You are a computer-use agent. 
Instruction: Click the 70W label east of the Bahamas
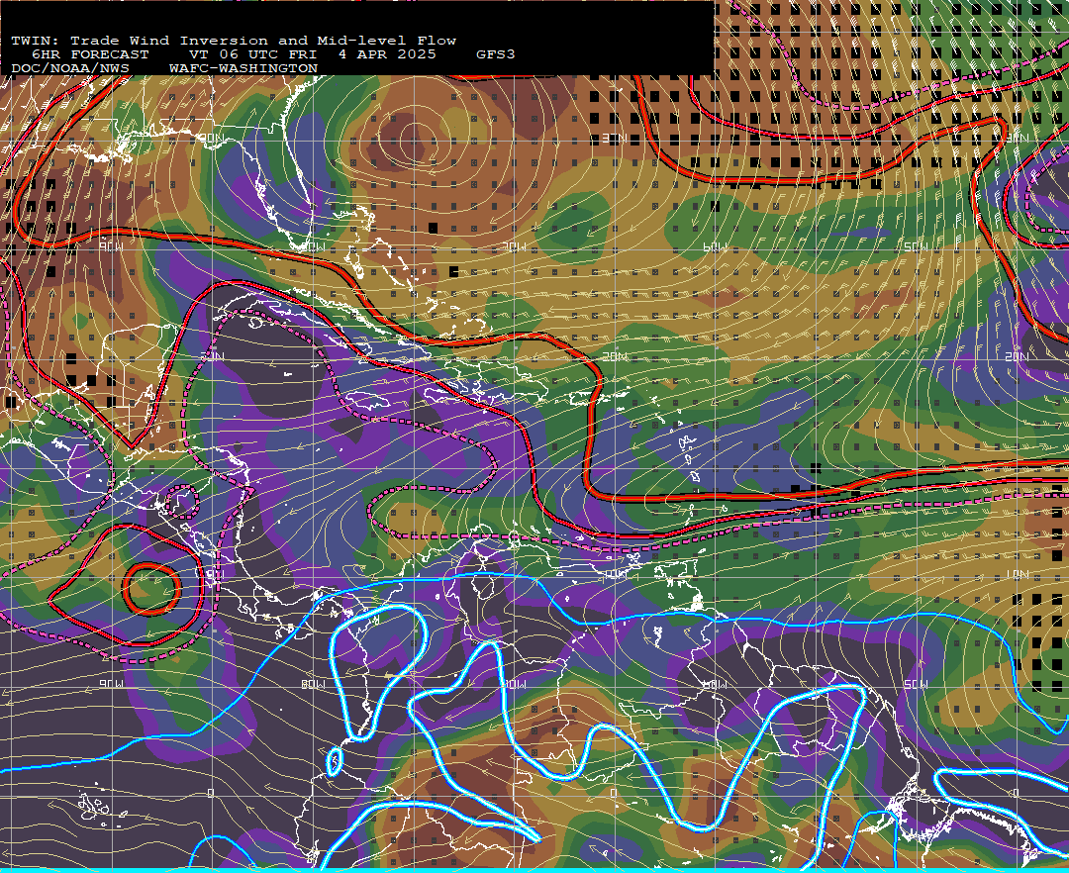(x=515, y=246)
